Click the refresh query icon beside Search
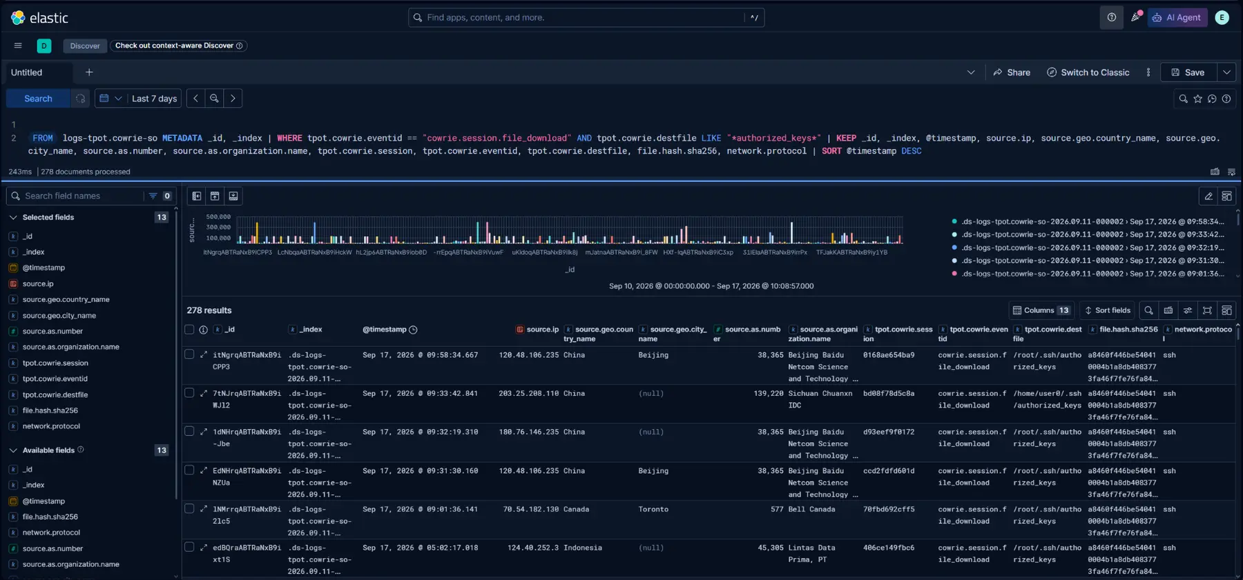Image resolution: width=1243 pixels, height=580 pixels. pos(80,99)
